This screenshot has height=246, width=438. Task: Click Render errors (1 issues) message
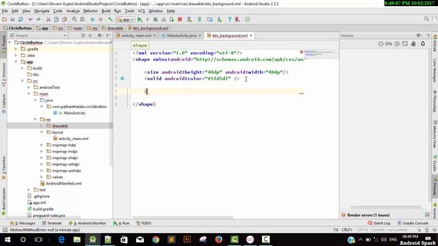[x=368, y=215]
